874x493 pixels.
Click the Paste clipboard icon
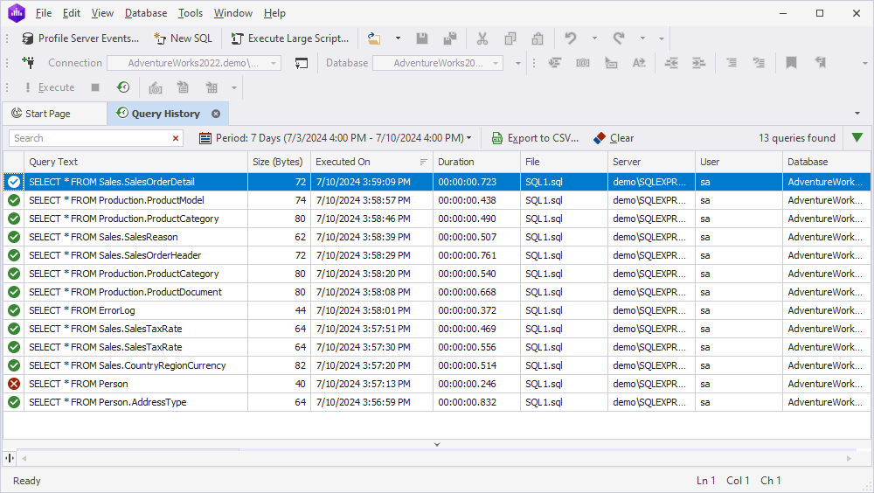coord(538,38)
